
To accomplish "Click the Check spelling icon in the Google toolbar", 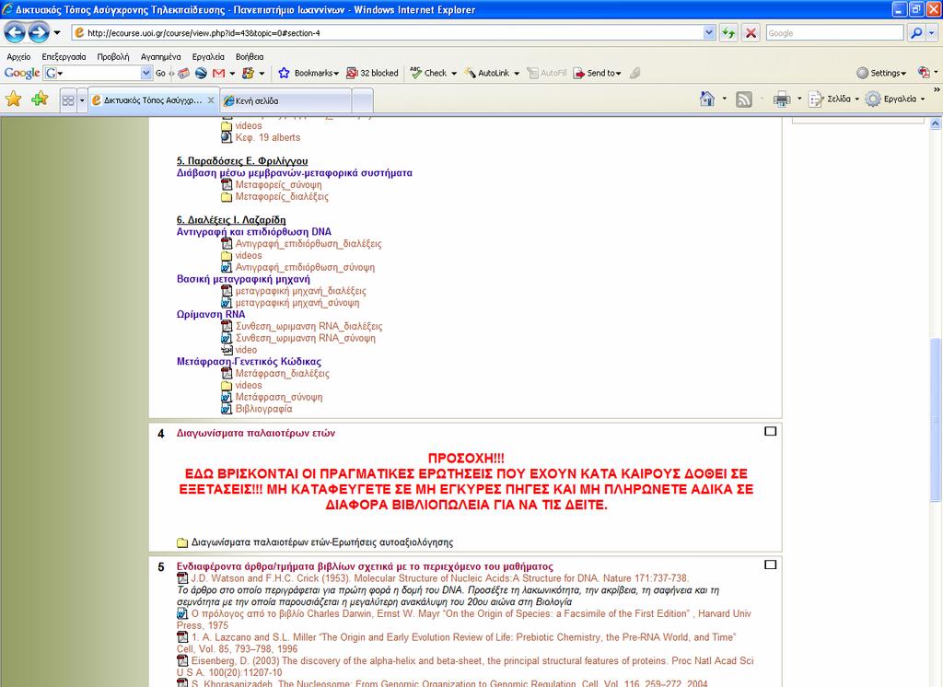I will 415,73.
